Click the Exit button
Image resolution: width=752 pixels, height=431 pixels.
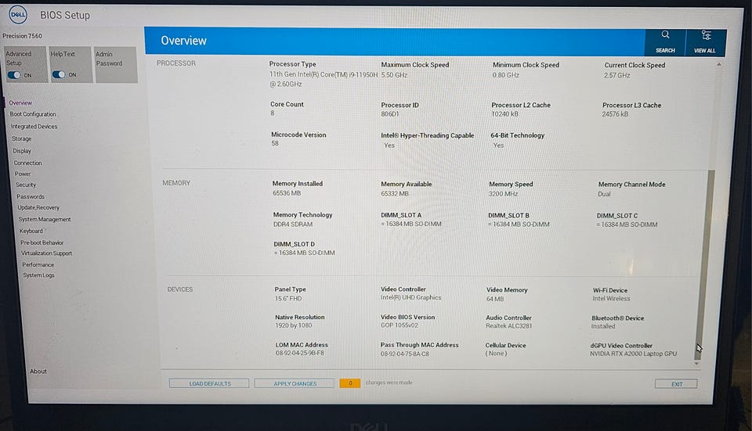point(676,383)
